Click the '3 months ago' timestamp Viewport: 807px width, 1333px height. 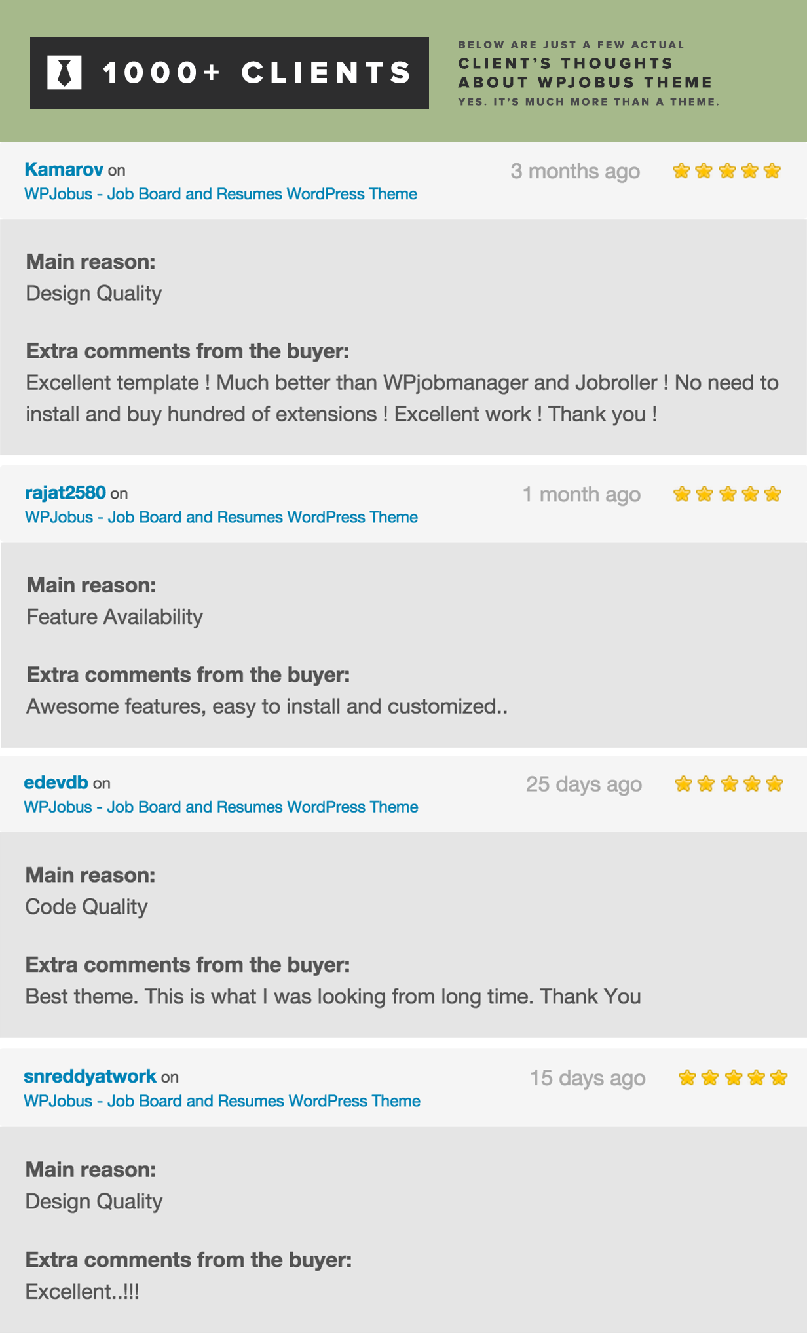tap(575, 172)
